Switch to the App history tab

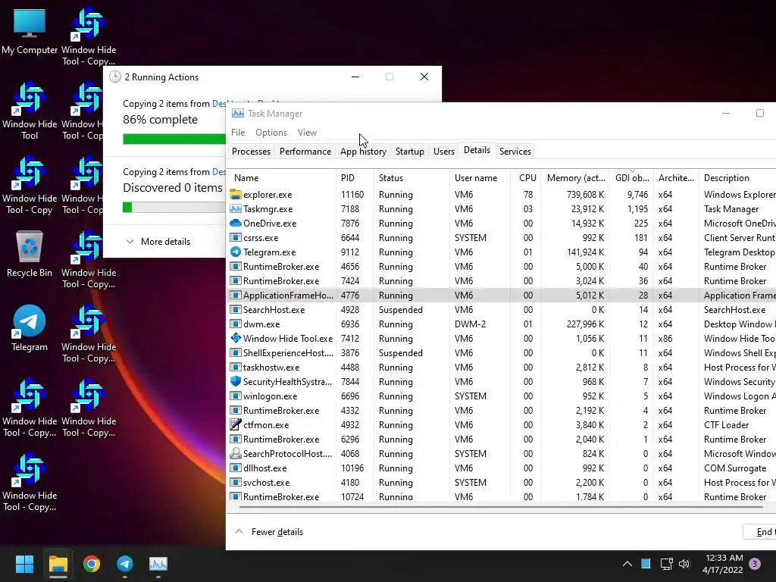tap(363, 152)
